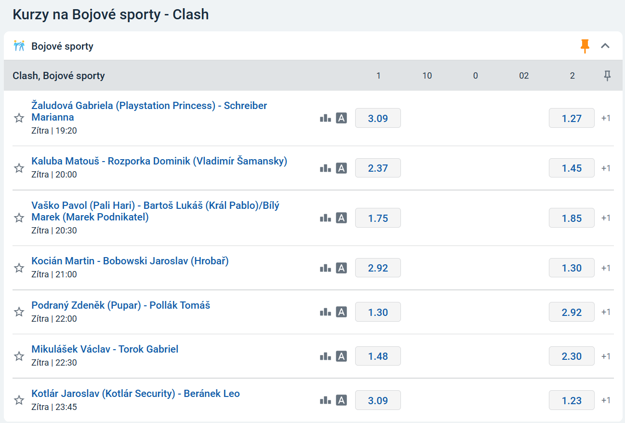The image size is (625, 423).
Task: Click the gray pin icon in Clash header
Action: click(607, 76)
